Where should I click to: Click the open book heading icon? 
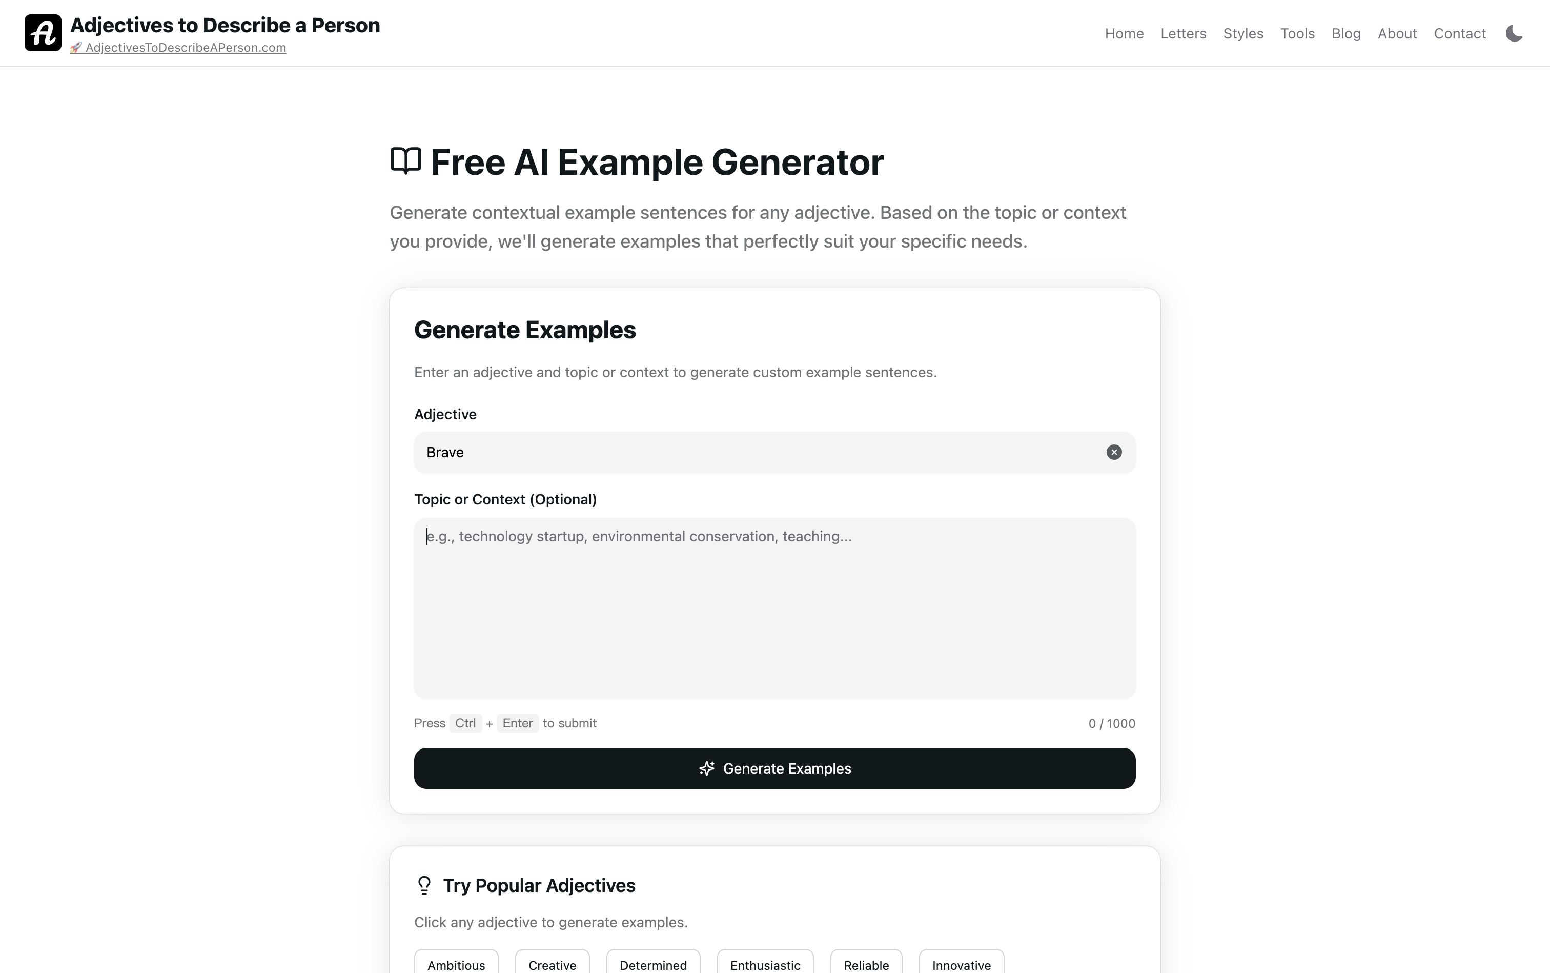click(x=406, y=161)
